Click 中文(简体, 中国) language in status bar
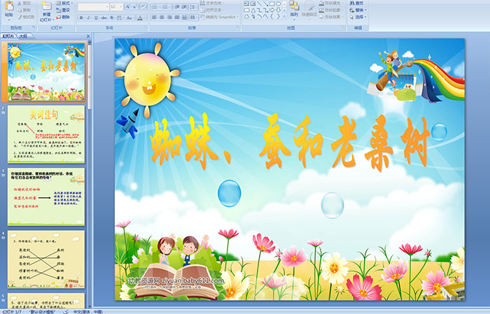This screenshot has height=314, width=490. [88, 311]
